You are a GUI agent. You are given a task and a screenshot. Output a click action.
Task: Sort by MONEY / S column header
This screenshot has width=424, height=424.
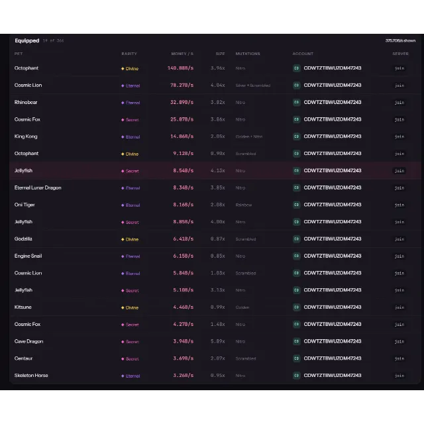(182, 54)
